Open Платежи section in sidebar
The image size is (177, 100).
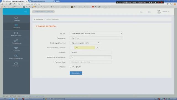(16, 64)
